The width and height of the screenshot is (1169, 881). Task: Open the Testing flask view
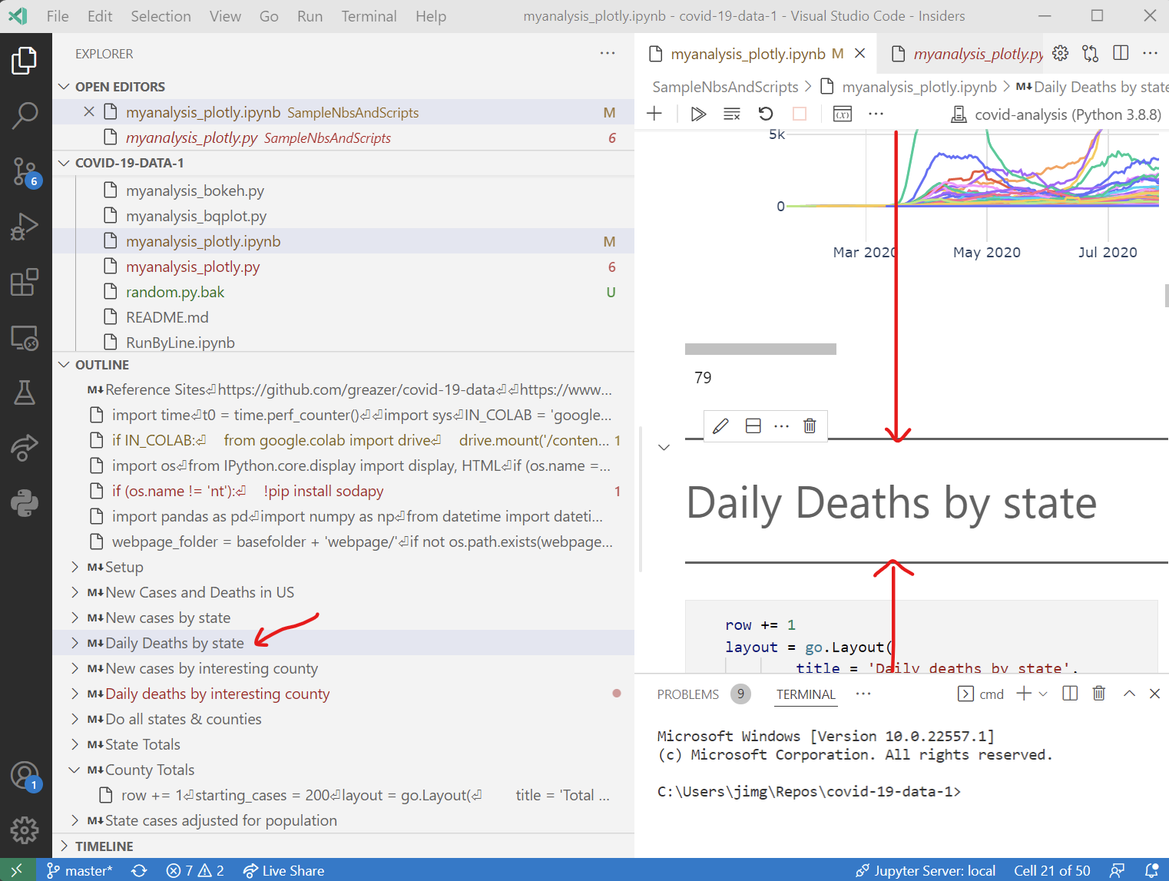pyautogui.click(x=25, y=392)
